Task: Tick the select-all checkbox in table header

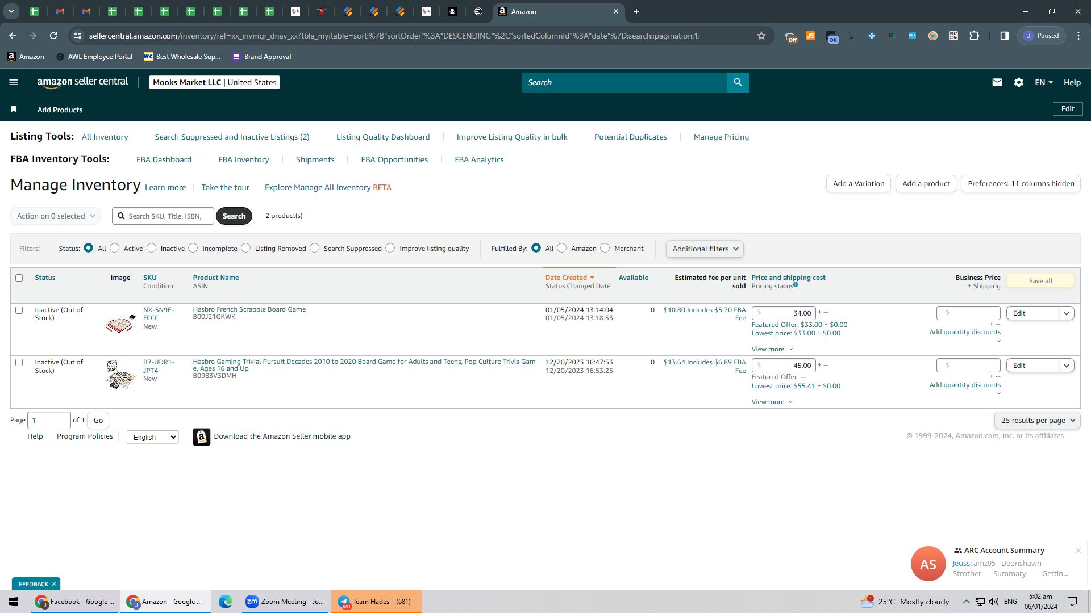Action: (19, 278)
